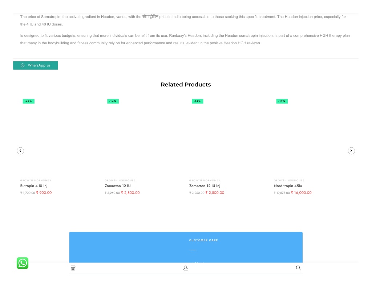372x287 pixels.
Task: Click the struck-through ₹ 19,875.00 price
Action: click(282, 193)
